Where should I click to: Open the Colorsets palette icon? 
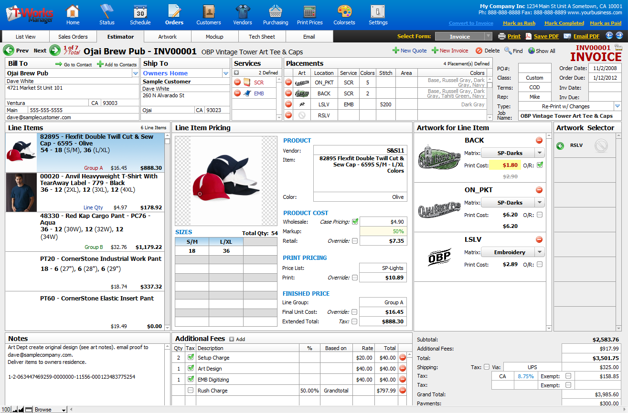coord(344,11)
